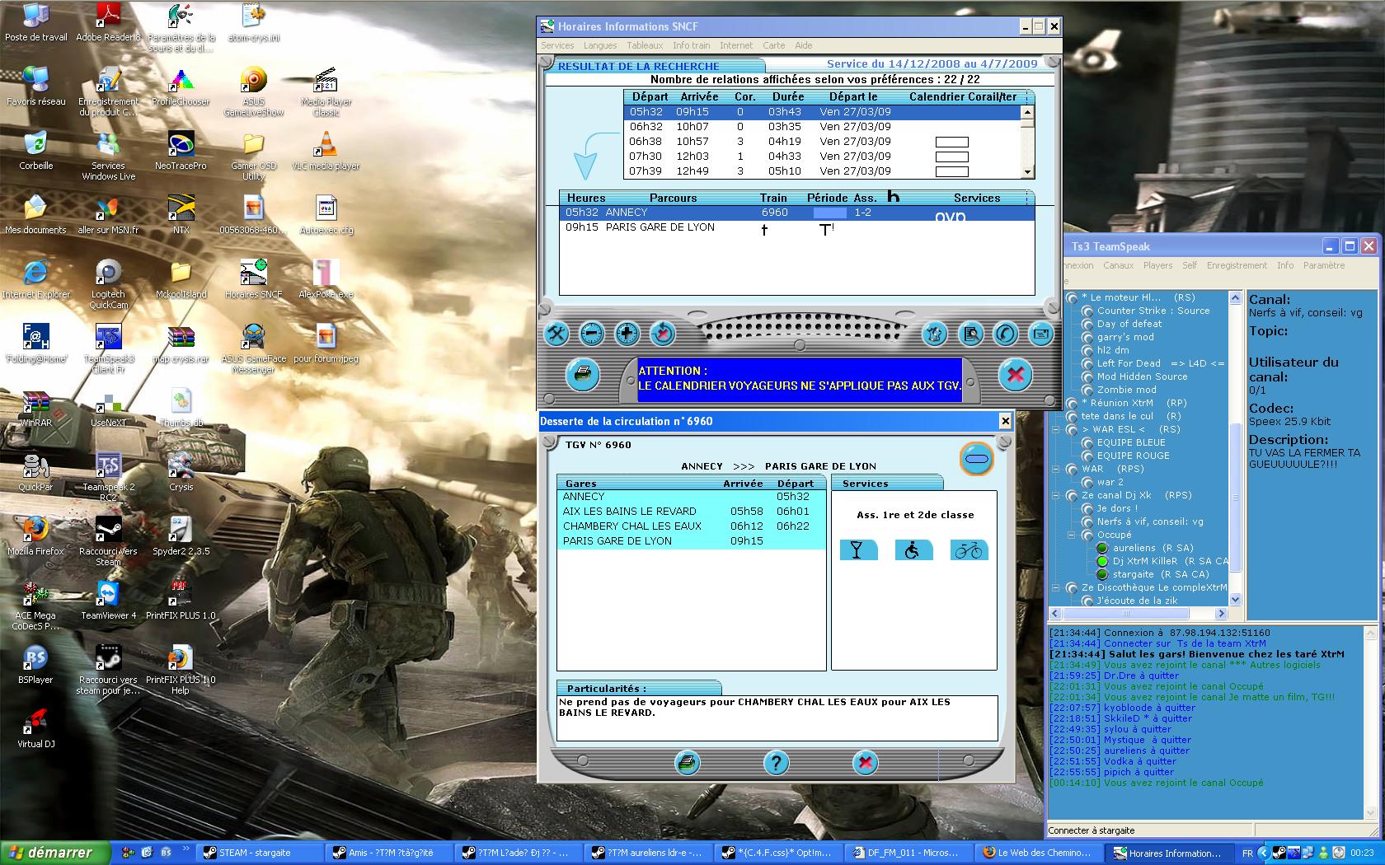Click the démarrer Start button
This screenshot has height=865, width=1385.
point(56,853)
